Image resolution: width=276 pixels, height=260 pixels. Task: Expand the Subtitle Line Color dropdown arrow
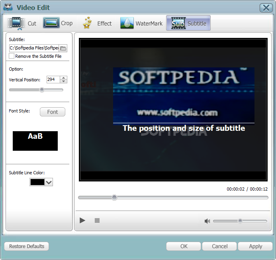pos(49,182)
